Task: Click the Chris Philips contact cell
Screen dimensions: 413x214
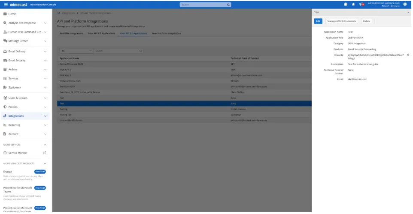Action: [x=237, y=92]
